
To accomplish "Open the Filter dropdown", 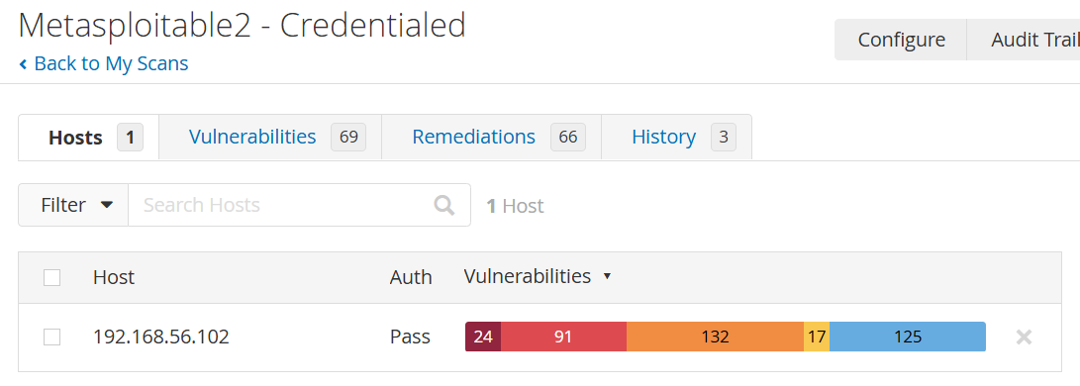I will point(73,205).
